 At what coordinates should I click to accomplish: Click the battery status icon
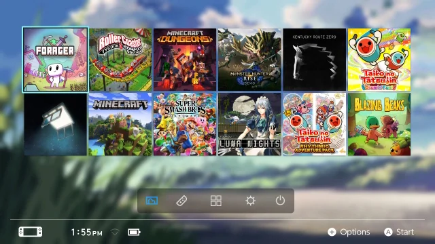coord(134,232)
